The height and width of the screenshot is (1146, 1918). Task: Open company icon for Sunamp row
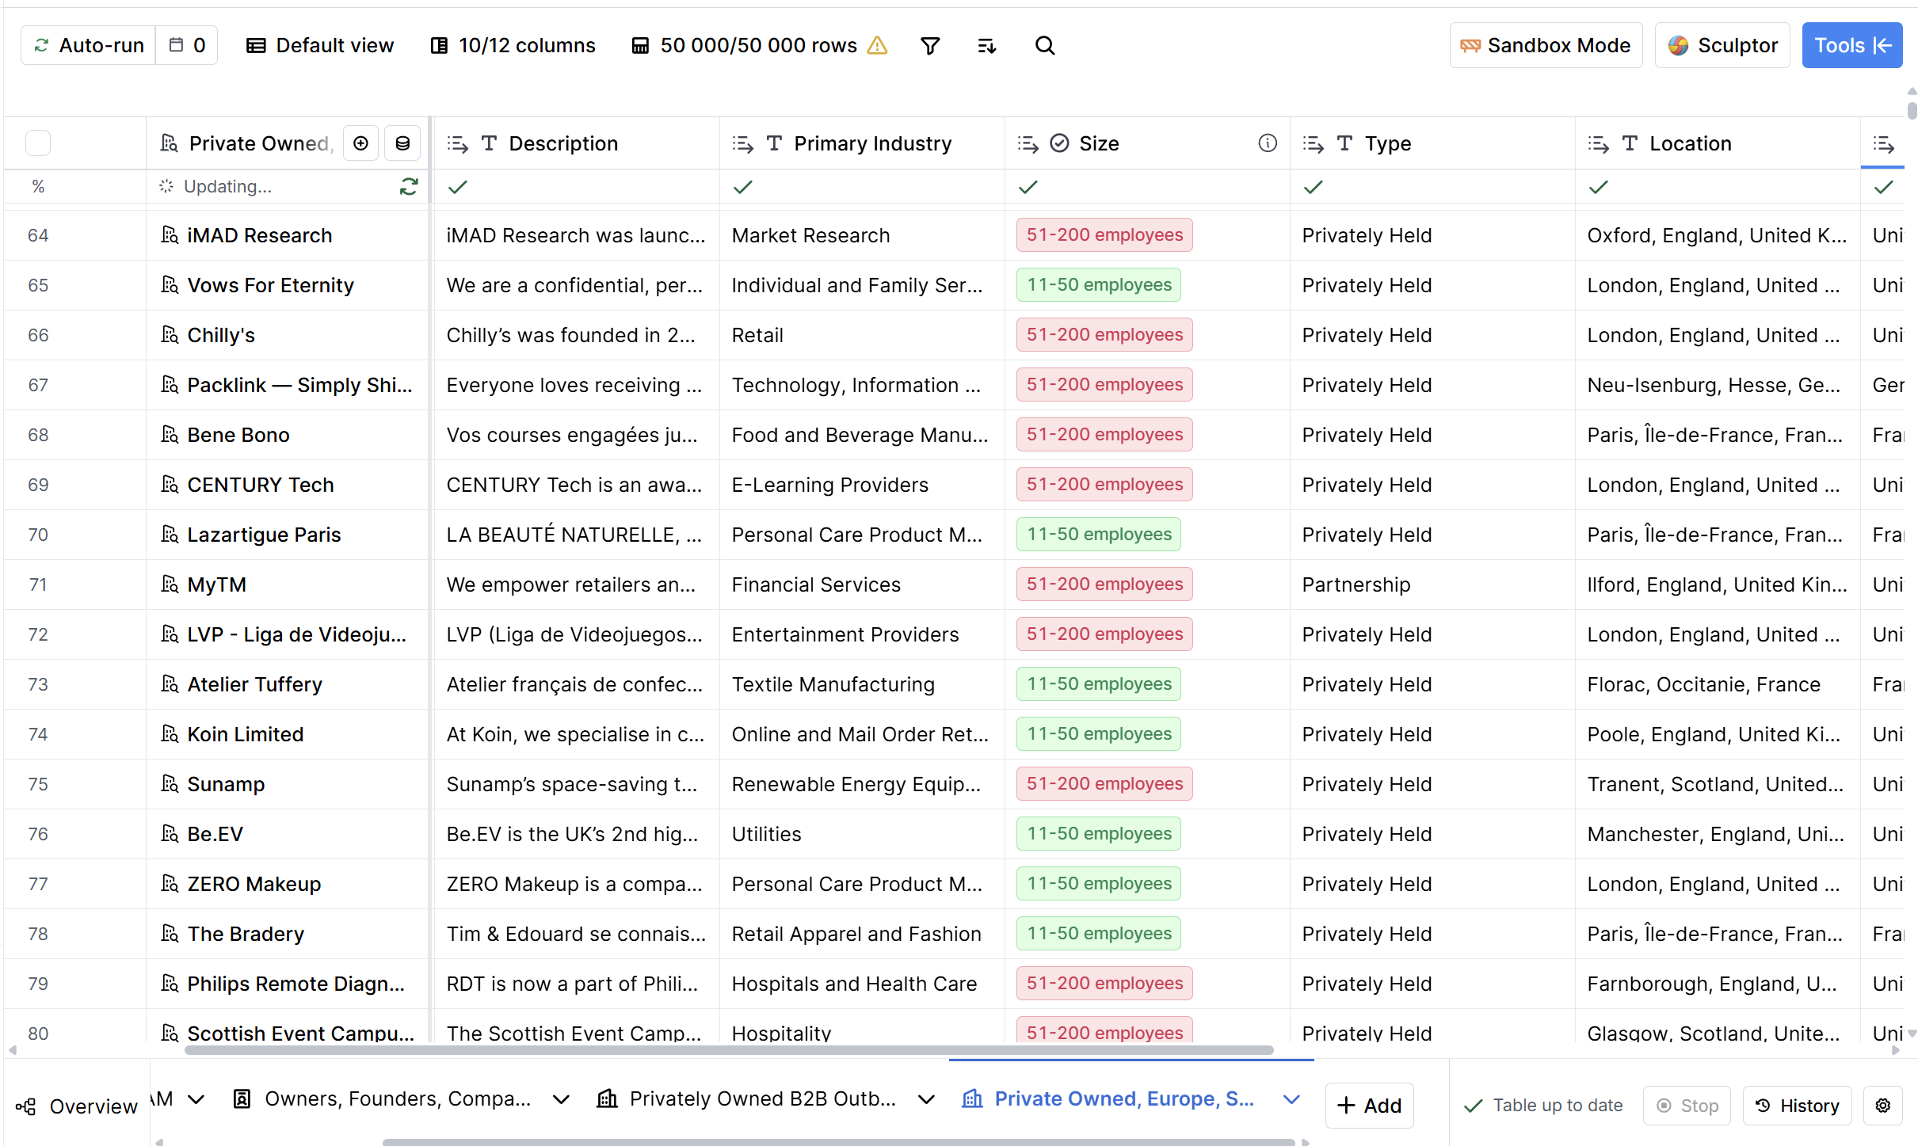pyautogui.click(x=170, y=784)
